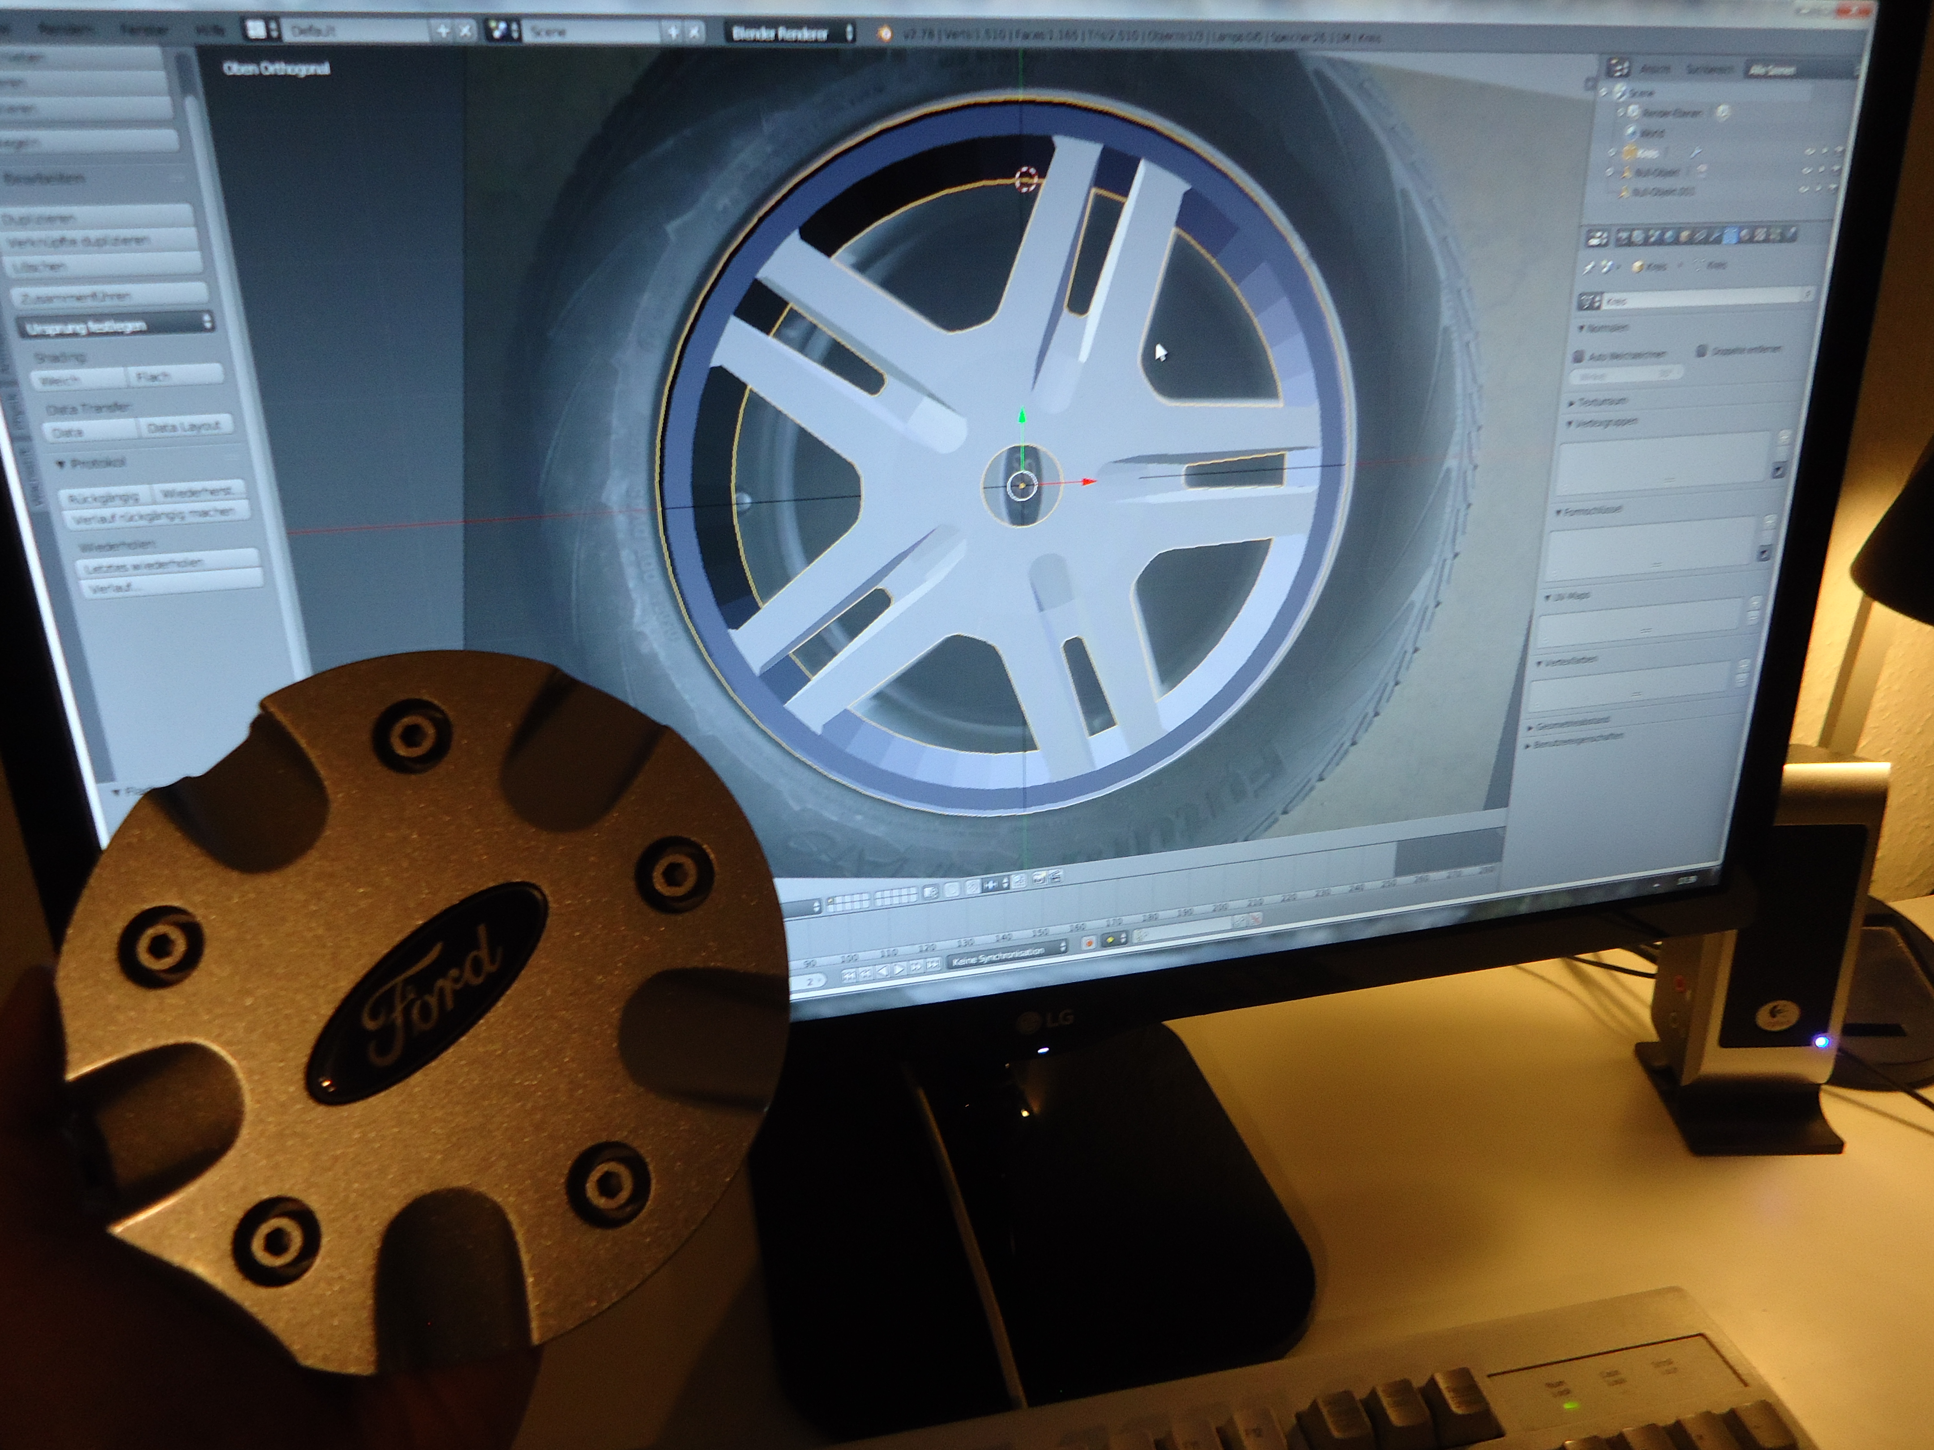The height and width of the screenshot is (1450, 1934).
Task: Toggle visibility eye for Kreis object
Action: click(x=1809, y=152)
